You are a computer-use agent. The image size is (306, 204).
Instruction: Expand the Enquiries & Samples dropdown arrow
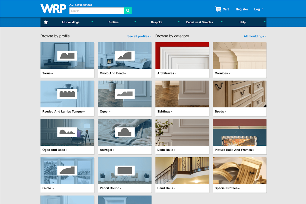click(222, 22)
